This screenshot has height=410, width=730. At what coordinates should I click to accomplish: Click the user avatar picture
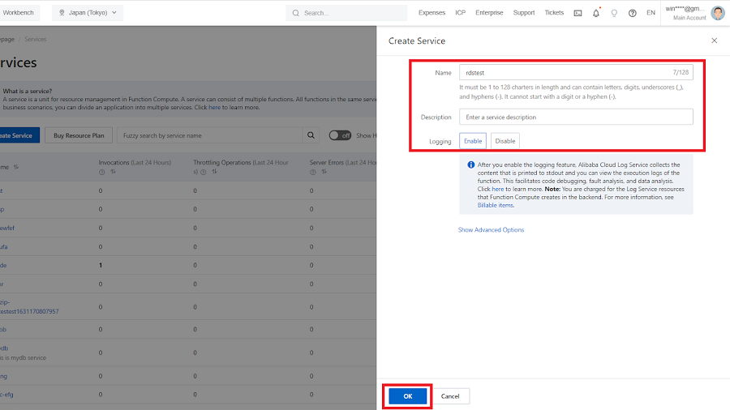[x=718, y=13]
